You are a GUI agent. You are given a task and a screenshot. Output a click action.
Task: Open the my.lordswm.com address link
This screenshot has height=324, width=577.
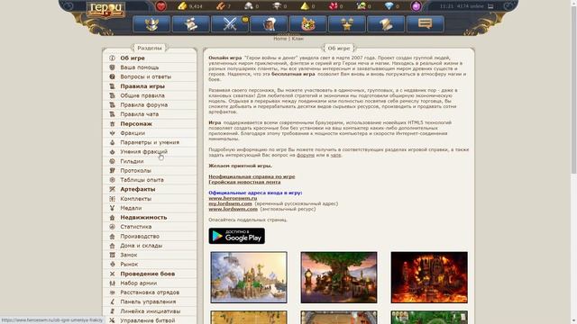pos(231,203)
